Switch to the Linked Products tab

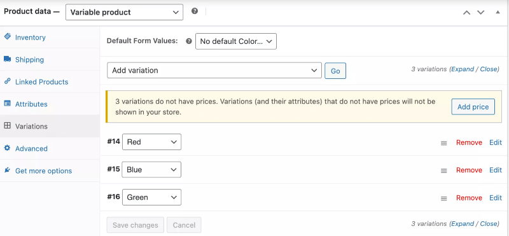point(50,82)
